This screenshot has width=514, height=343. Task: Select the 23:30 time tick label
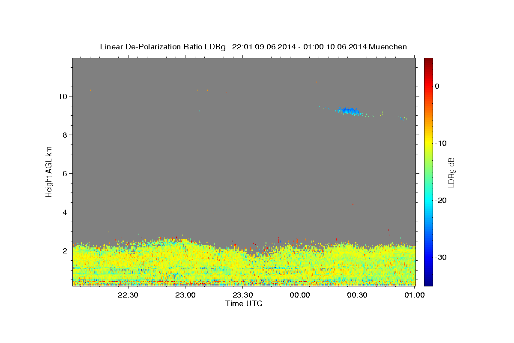pyautogui.click(x=242, y=295)
